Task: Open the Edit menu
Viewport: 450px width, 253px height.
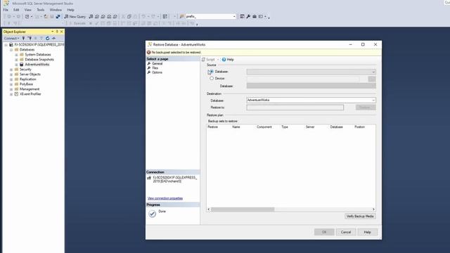Action: [x=16, y=10]
